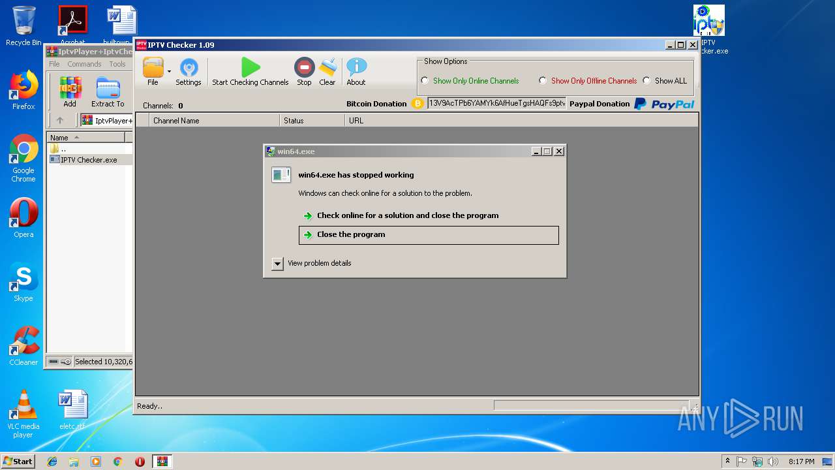Sort WinRAR files by Name column
The image size is (835, 470).
(x=87, y=138)
